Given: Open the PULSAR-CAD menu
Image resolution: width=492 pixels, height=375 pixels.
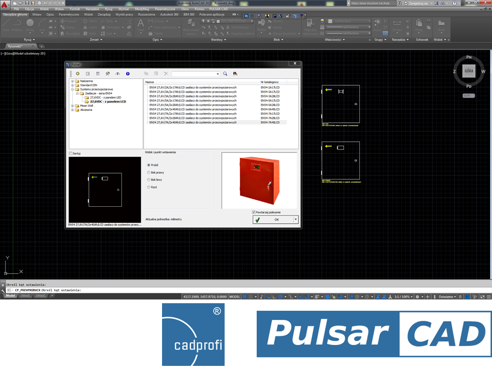Looking at the screenshot, I should (218, 9).
